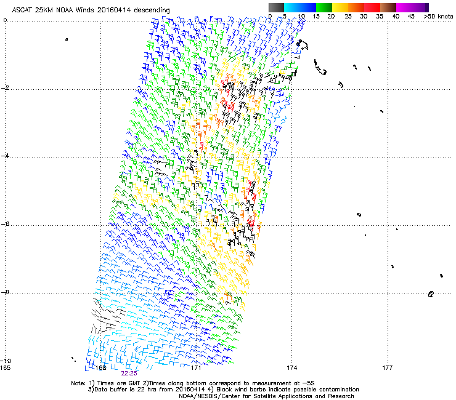Click the longitude label '174'
This screenshot has width=456, height=400.
pyautogui.click(x=291, y=368)
